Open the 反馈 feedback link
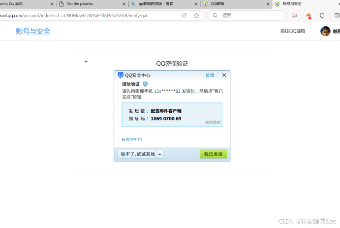The height and width of the screenshot is (228, 340). coord(210,75)
